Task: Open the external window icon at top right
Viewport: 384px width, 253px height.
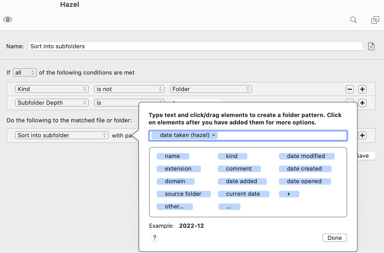Action: [x=375, y=20]
